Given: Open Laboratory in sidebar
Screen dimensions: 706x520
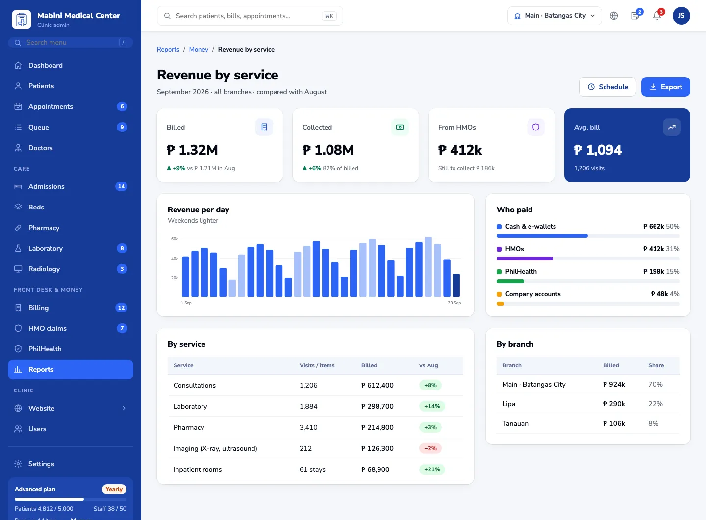Looking at the screenshot, I should coord(71,248).
